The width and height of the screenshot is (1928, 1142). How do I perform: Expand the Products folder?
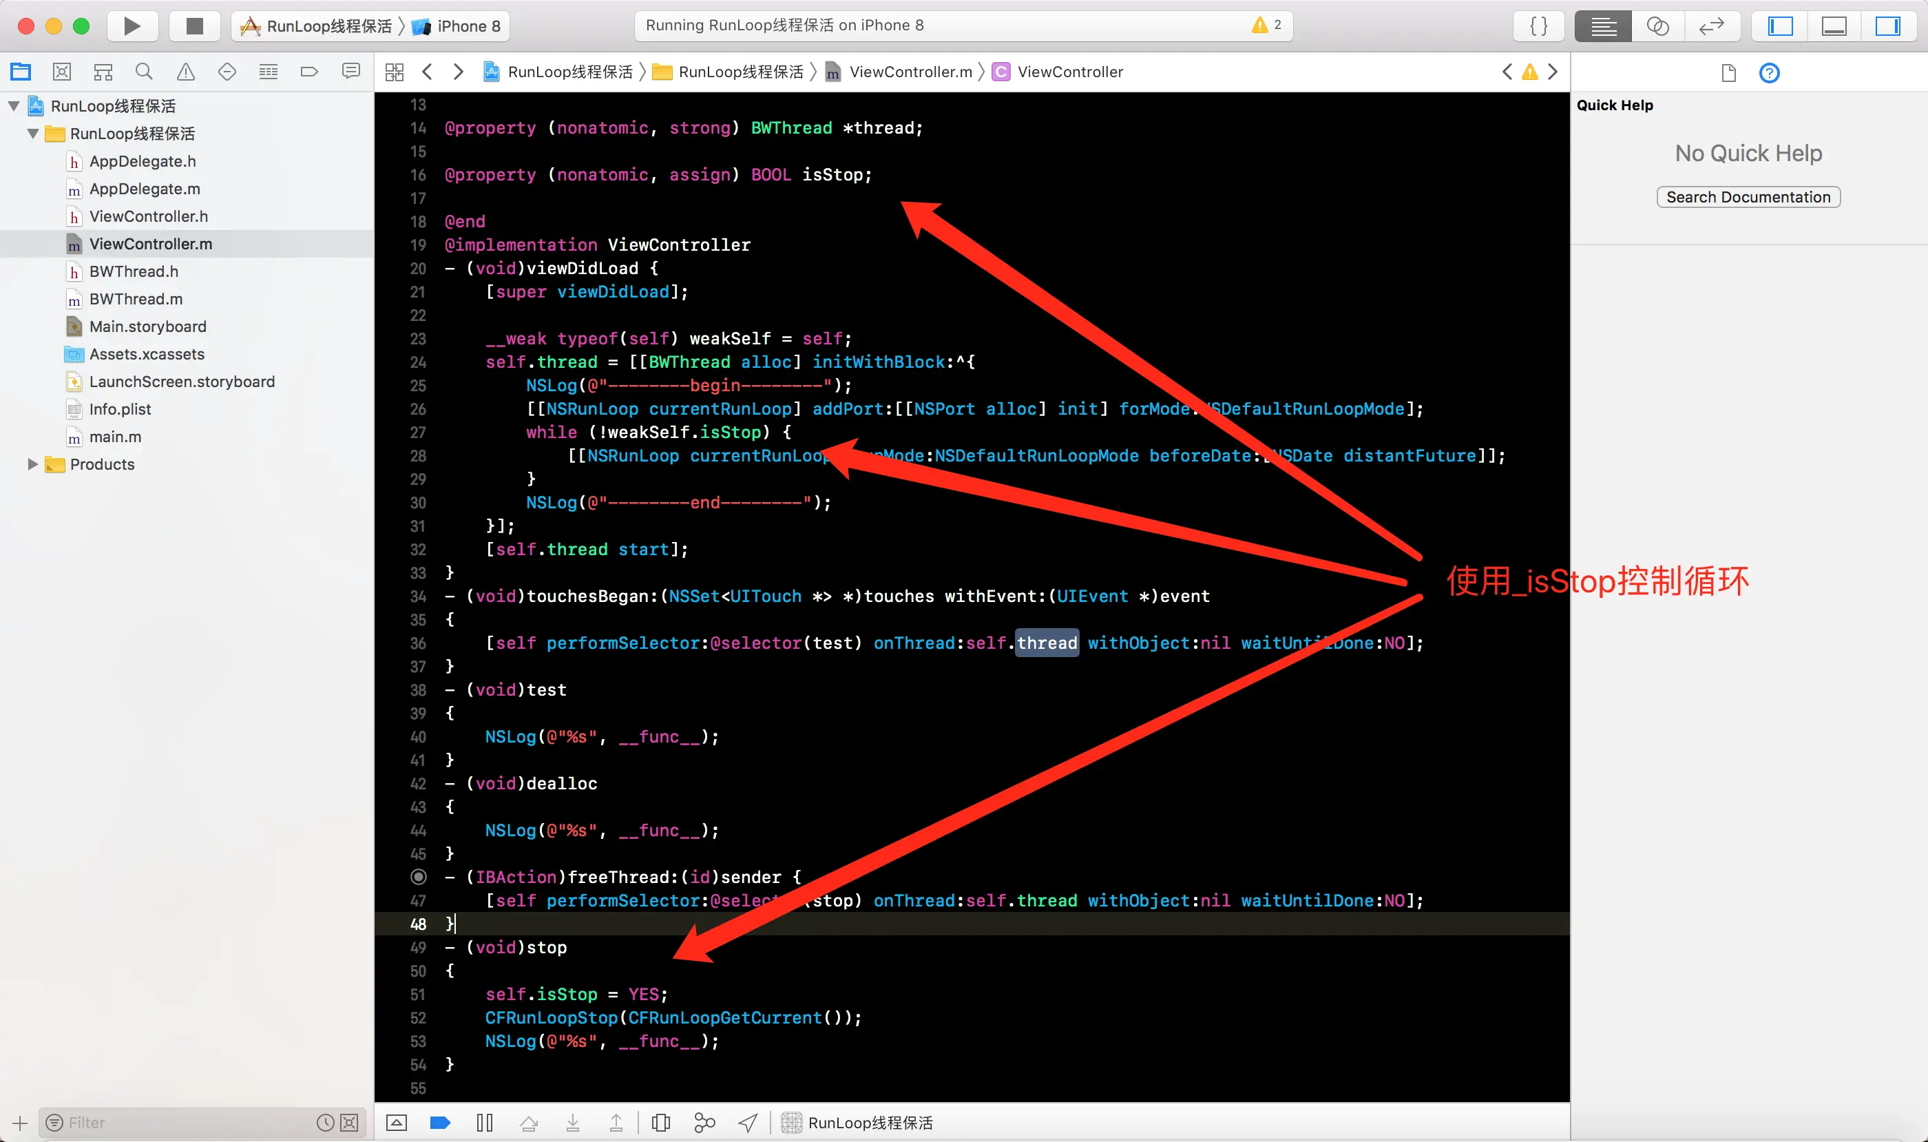point(32,464)
